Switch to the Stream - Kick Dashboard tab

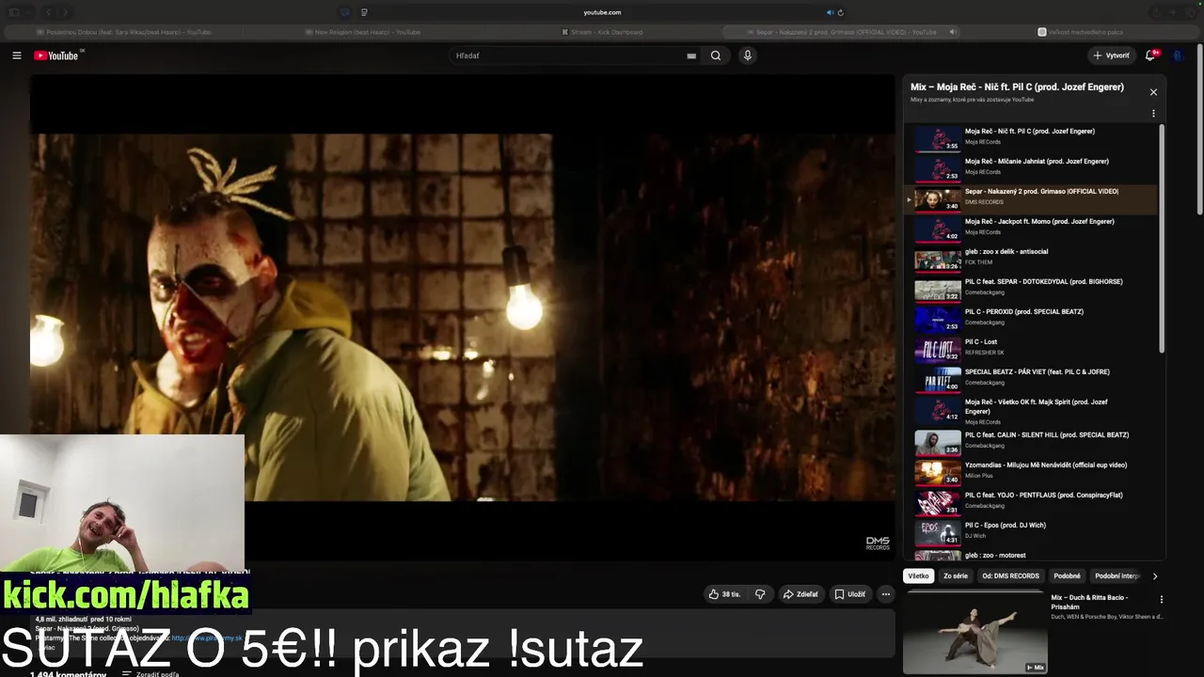602,32
